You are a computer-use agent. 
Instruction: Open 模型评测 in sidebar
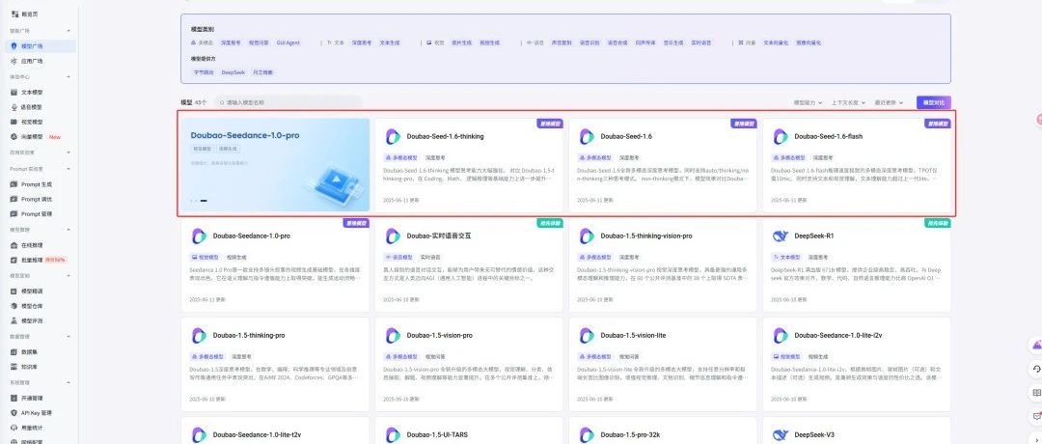31,321
